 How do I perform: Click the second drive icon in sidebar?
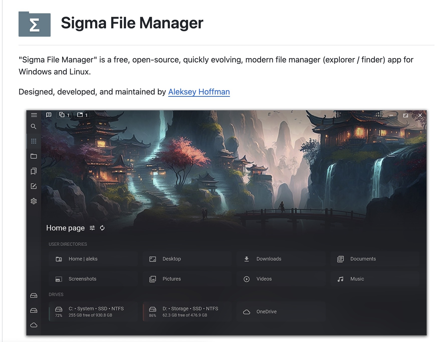[34, 311]
